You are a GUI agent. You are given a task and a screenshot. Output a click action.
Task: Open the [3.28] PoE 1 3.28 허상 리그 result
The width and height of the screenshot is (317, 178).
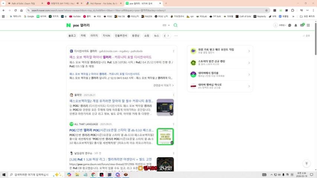coord(111,159)
